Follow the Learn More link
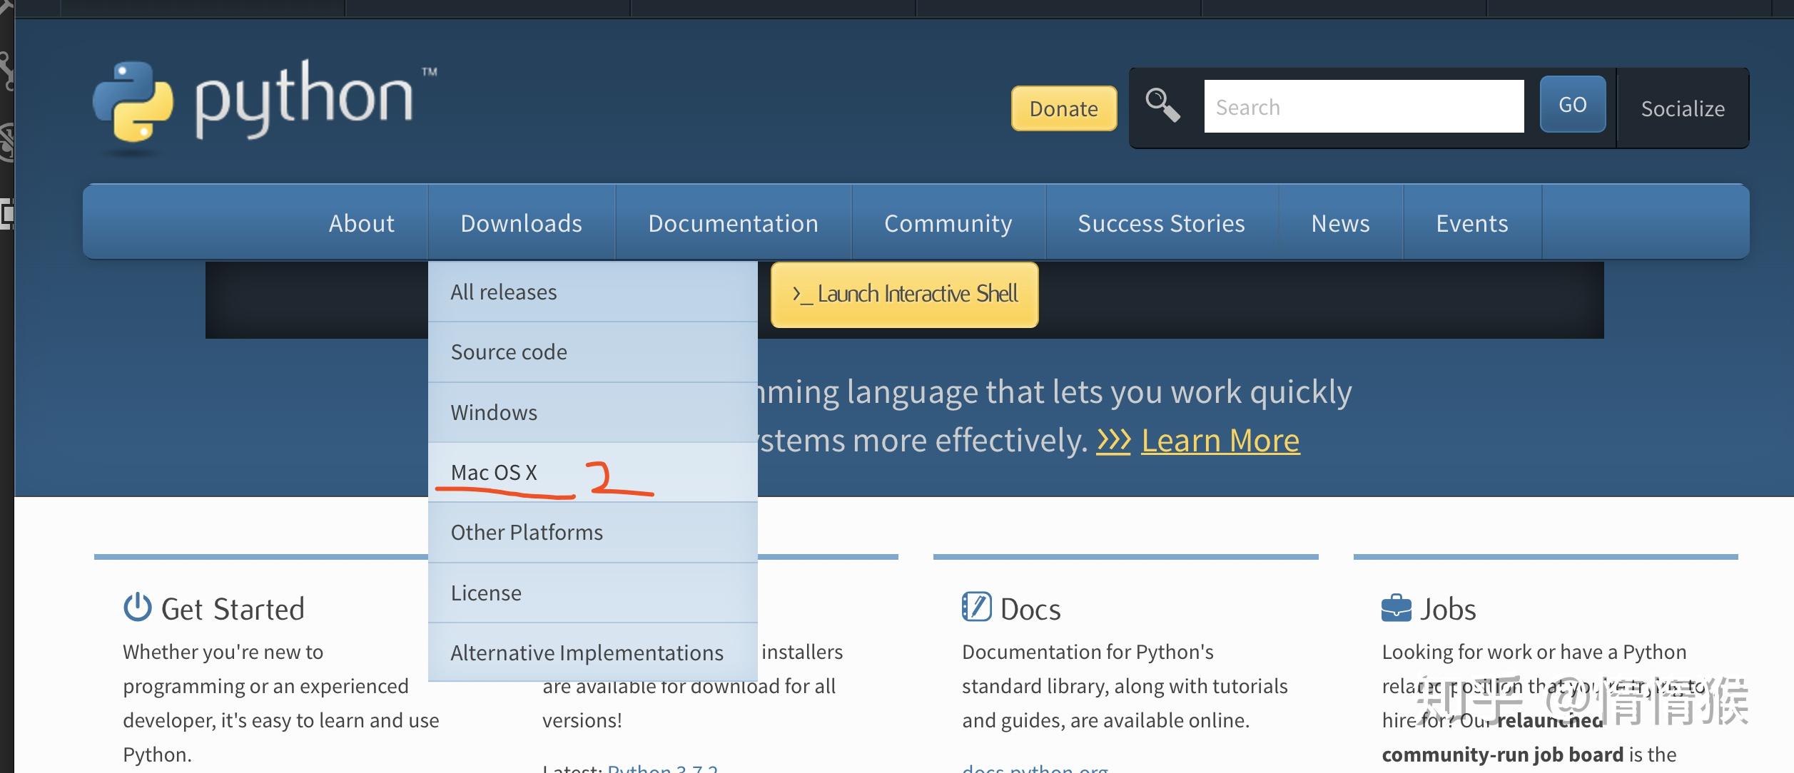Image resolution: width=1794 pixels, height=773 pixels. point(1220,441)
